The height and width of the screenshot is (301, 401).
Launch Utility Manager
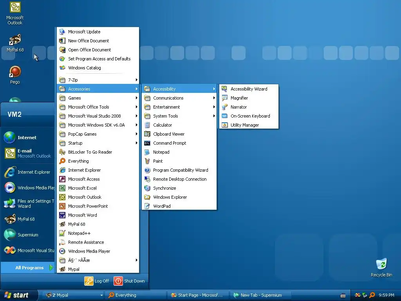(249, 125)
